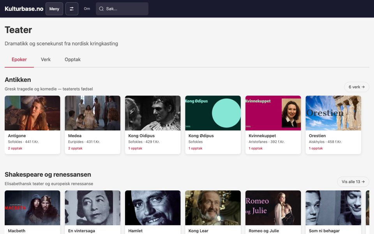The image size is (374, 234).
Task: Open the Som ni behagar thumbnail
Action: 333,208
